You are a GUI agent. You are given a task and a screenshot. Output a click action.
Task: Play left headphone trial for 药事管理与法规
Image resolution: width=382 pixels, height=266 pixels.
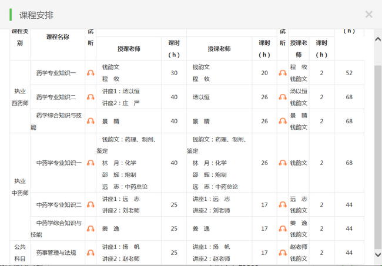tap(91, 252)
